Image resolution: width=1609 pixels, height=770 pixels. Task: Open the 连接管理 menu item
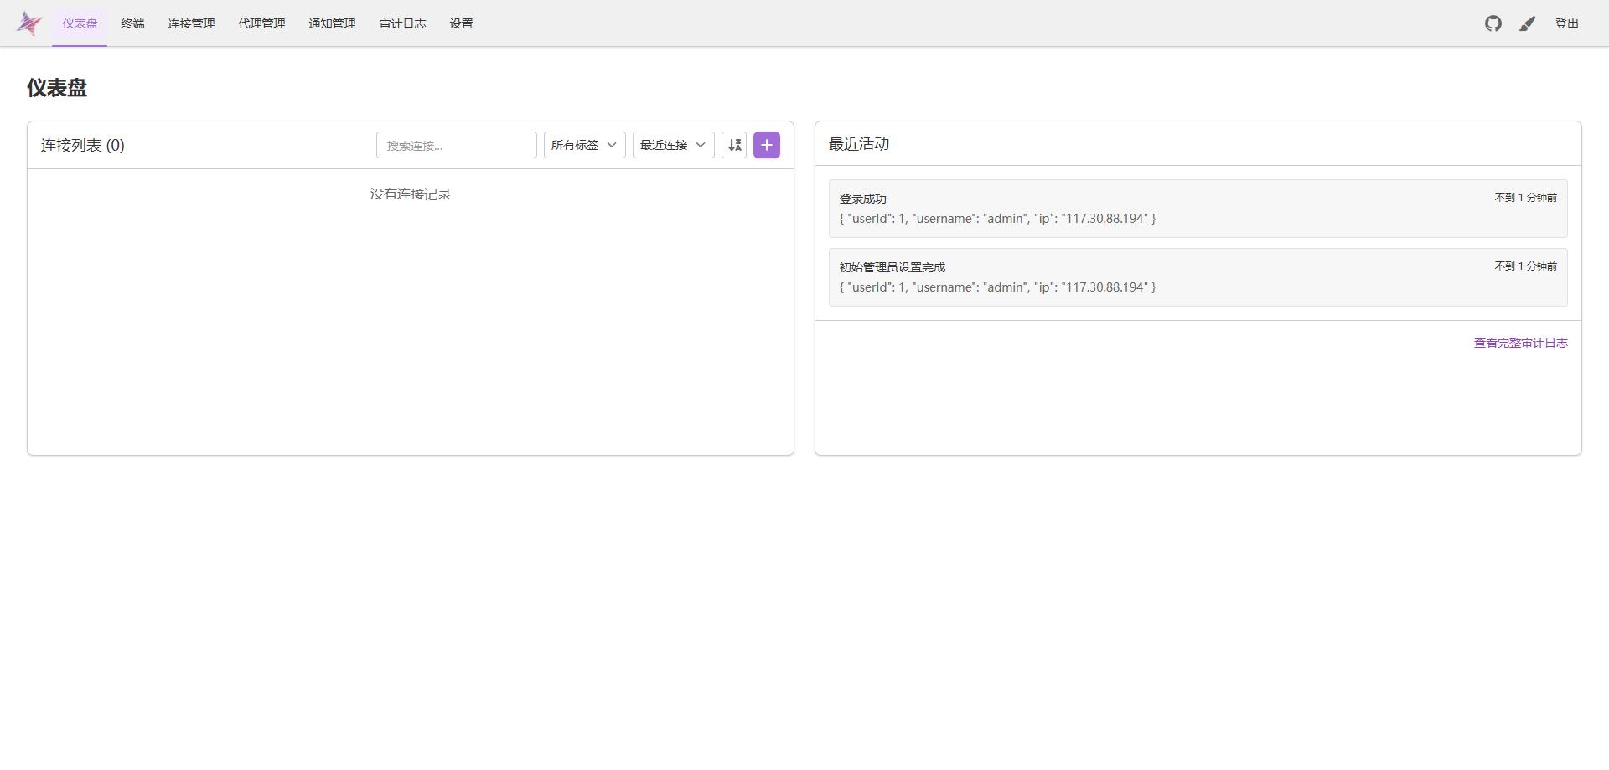pyautogui.click(x=191, y=23)
